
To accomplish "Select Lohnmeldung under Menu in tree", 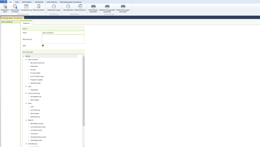I will tap(35, 110).
